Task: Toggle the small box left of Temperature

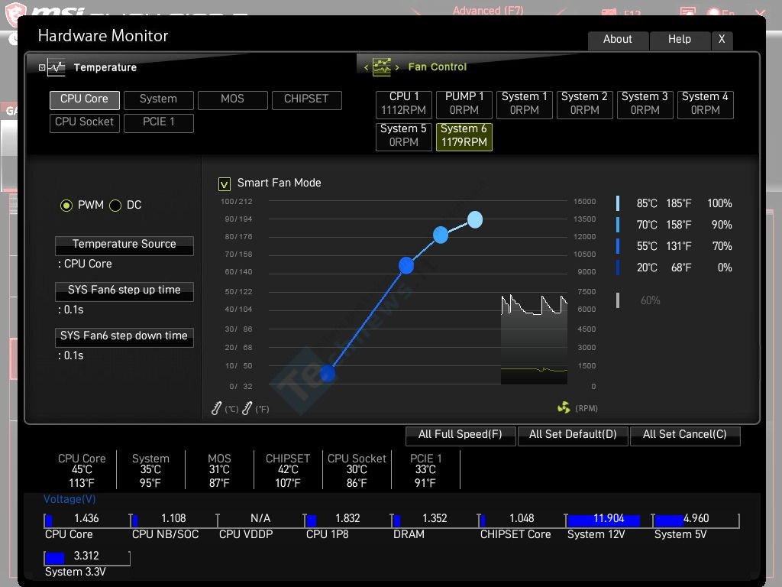Action: 42,67
